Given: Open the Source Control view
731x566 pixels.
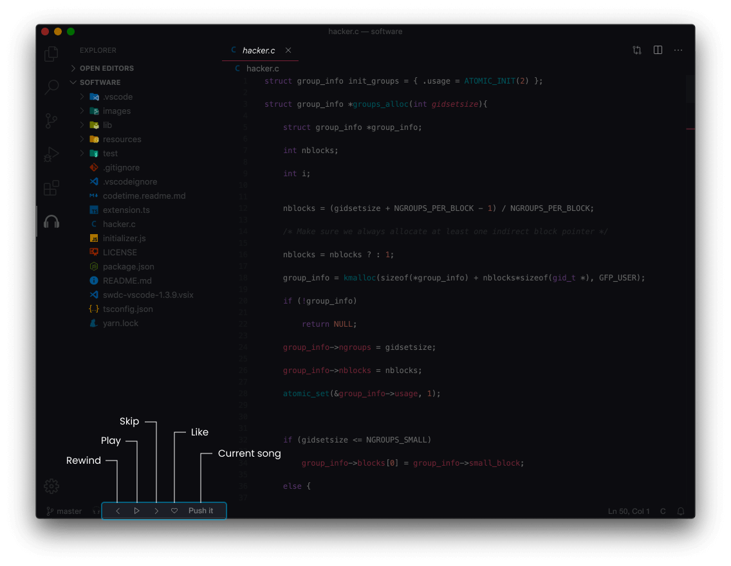Looking at the screenshot, I should click(51, 120).
